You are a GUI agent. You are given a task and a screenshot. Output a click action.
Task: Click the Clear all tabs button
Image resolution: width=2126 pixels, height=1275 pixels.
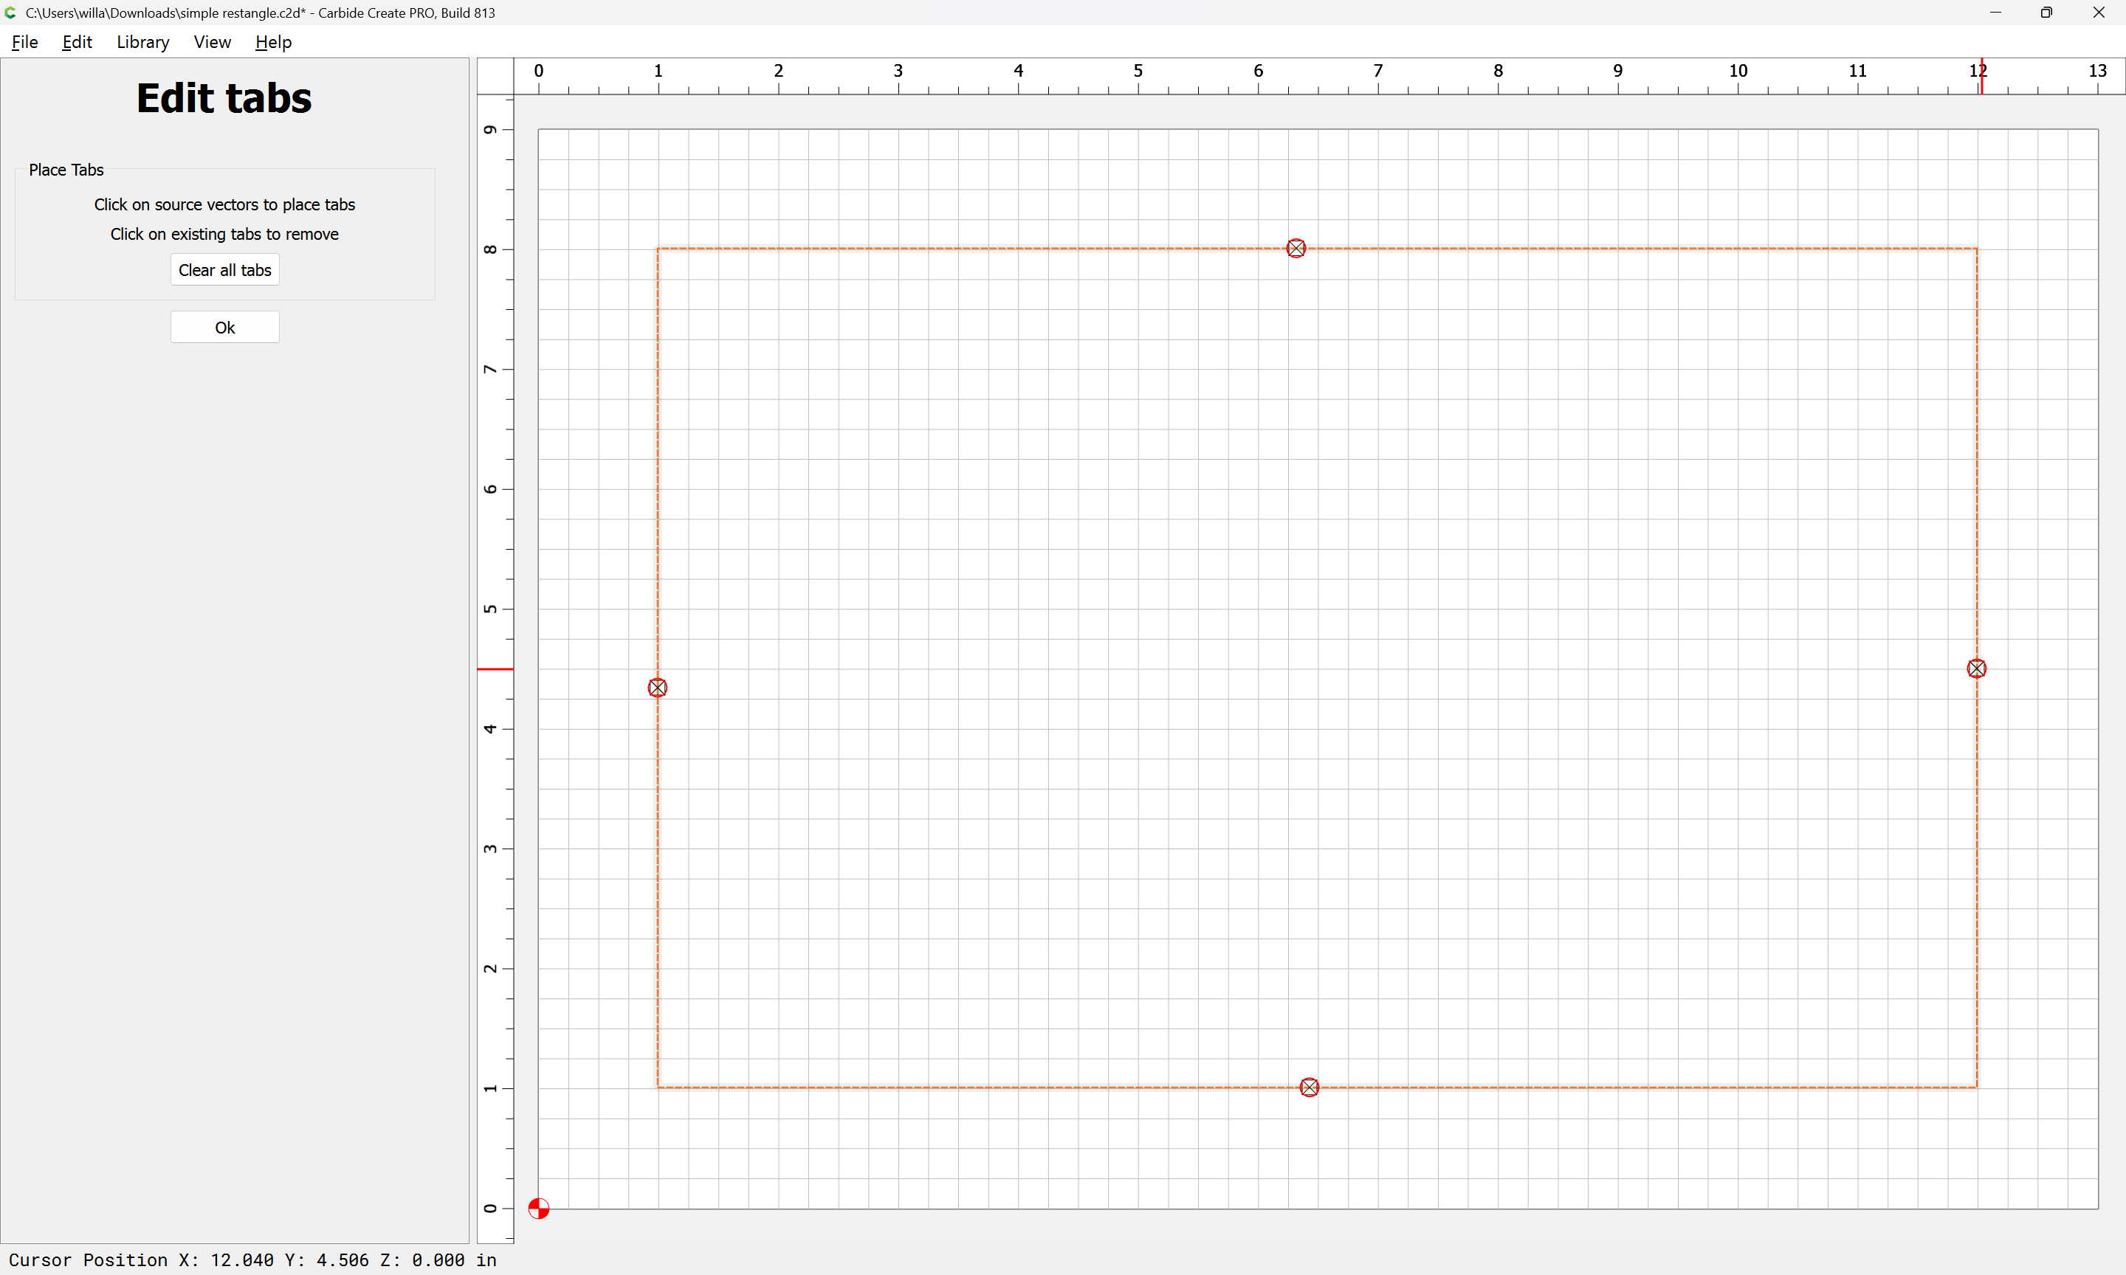point(225,270)
